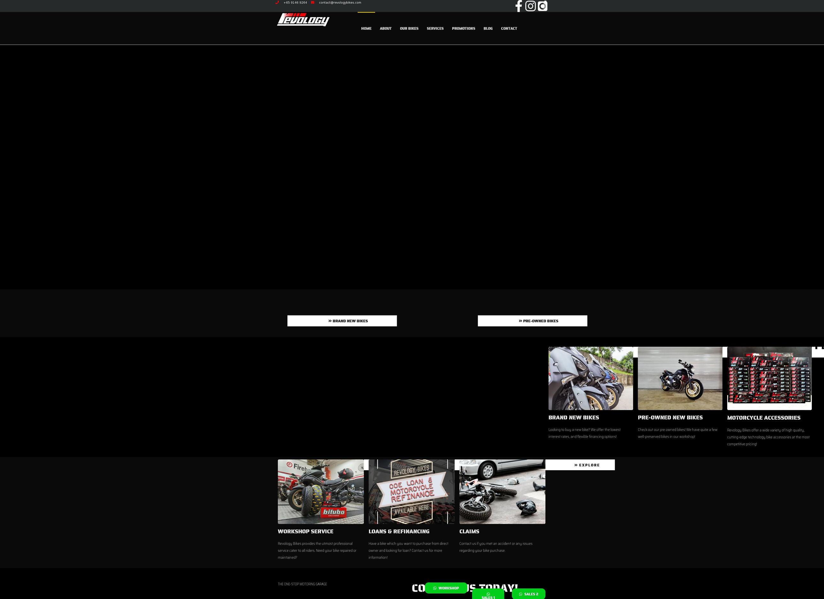Click the Brand New Bikes card heading
Viewport: 824px width, 599px height.
coord(573,417)
